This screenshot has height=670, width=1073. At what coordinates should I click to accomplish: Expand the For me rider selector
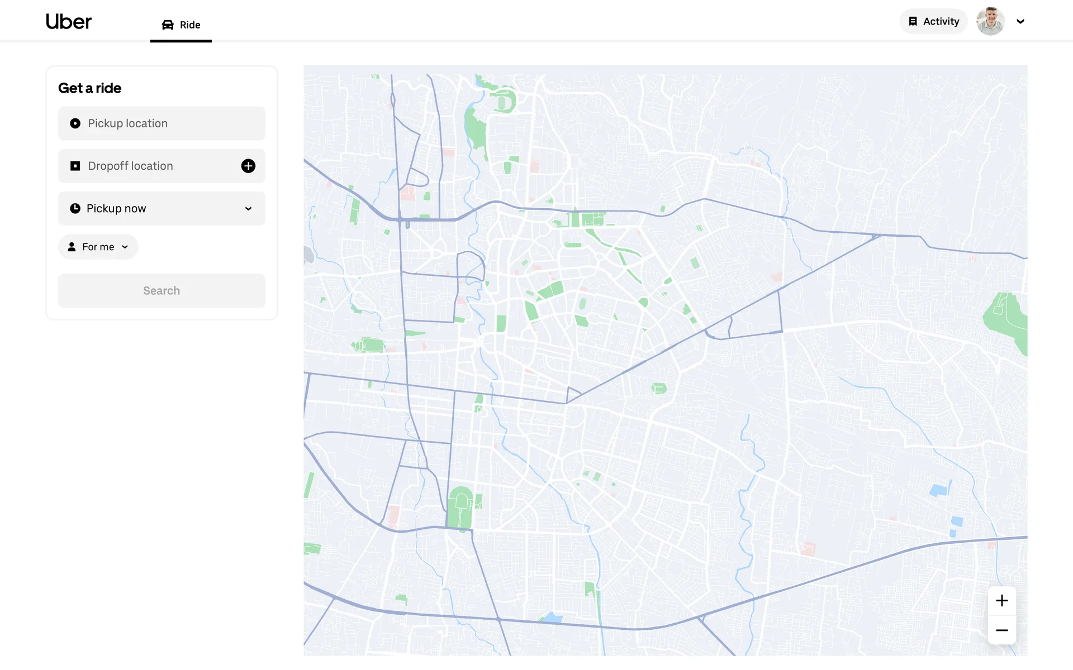pyautogui.click(x=98, y=247)
